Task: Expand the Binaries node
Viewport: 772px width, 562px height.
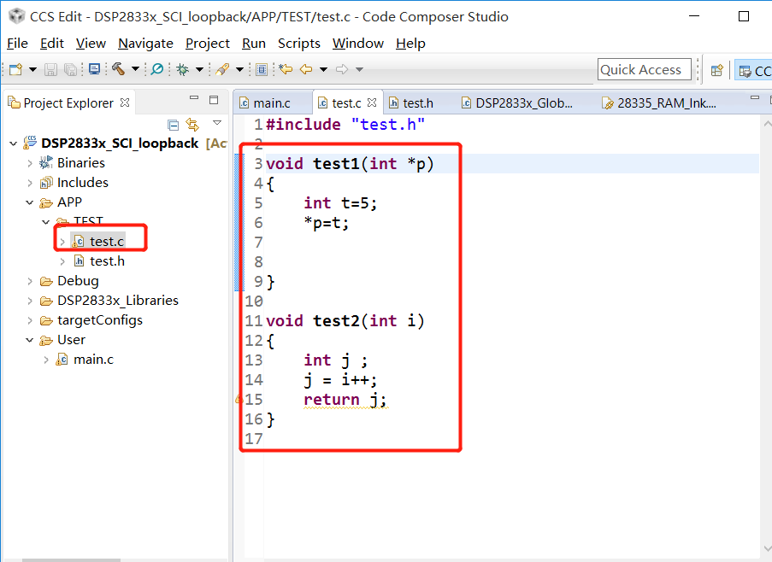Action: point(30,163)
